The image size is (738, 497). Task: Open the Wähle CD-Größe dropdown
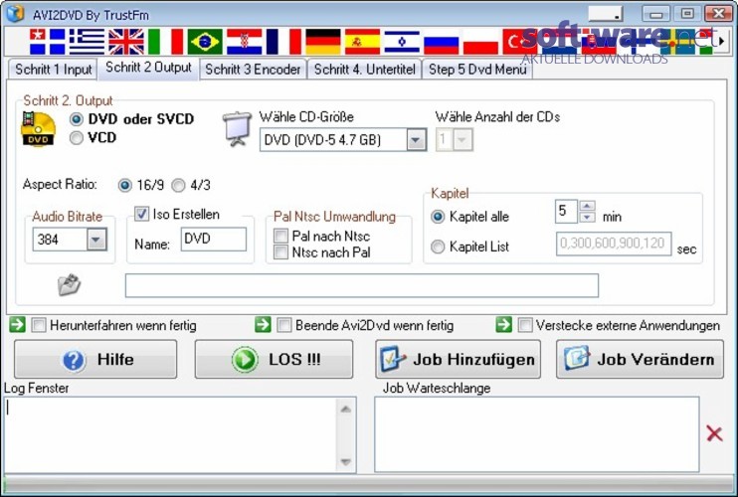click(x=416, y=139)
